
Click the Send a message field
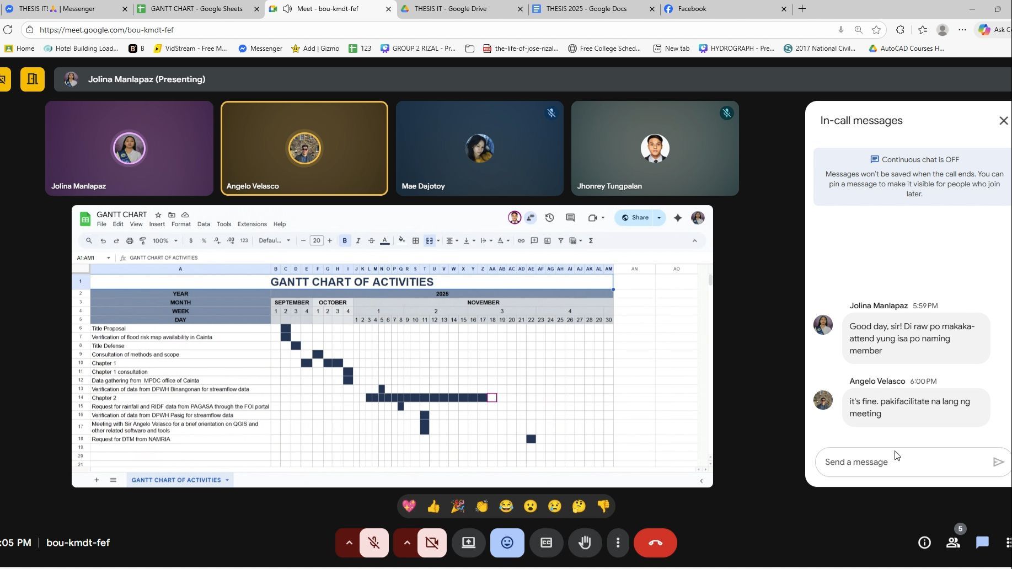point(904,462)
